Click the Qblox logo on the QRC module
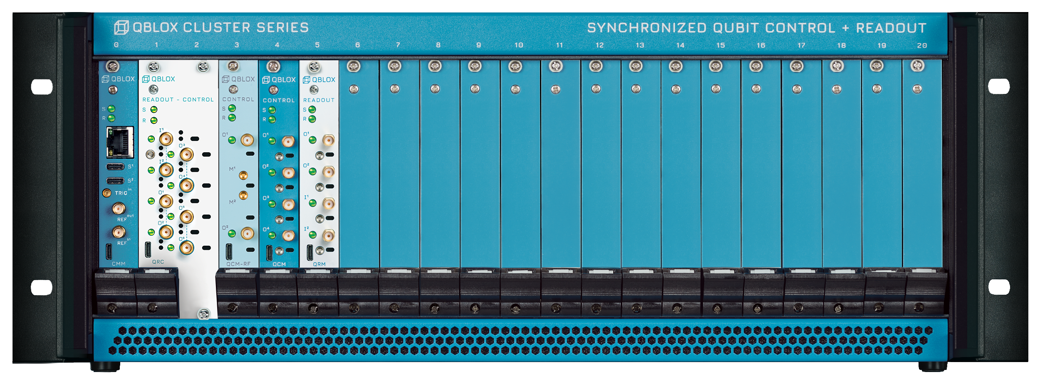 [158, 79]
